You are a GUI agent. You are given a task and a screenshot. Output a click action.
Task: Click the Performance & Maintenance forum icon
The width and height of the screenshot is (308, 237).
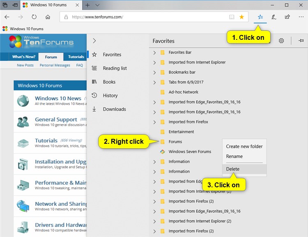click(23, 185)
